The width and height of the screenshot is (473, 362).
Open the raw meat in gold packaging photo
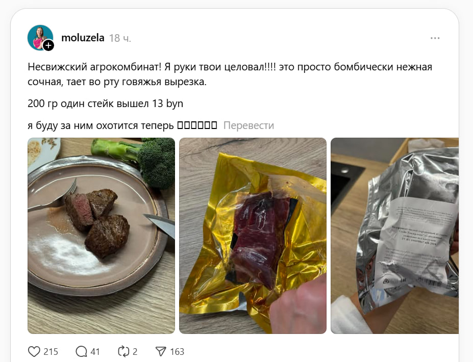253,236
